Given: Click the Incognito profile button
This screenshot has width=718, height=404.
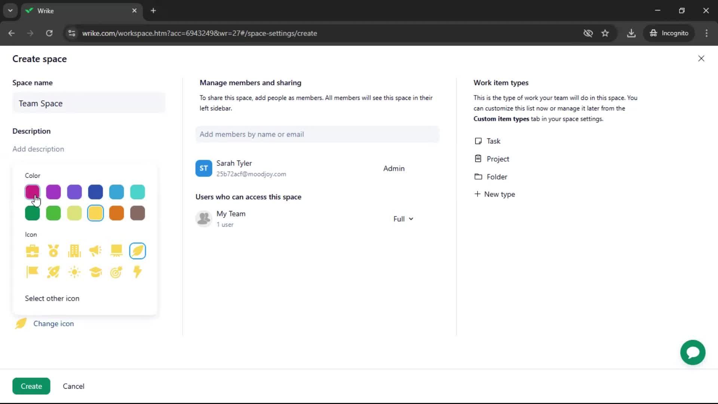Looking at the screenshot, I should click(669, 33).
